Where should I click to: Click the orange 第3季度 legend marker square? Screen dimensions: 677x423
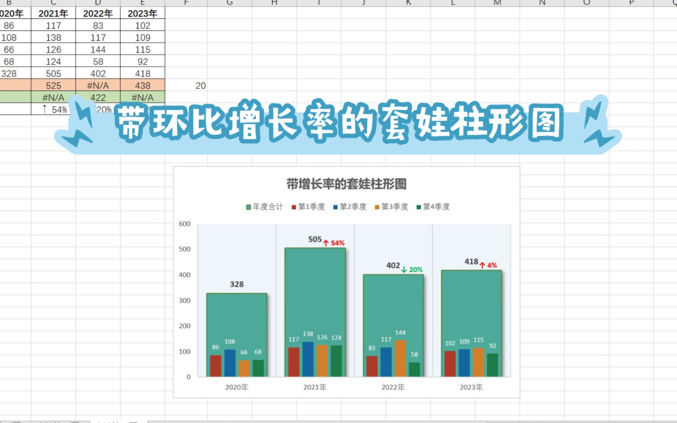(377, 206)
